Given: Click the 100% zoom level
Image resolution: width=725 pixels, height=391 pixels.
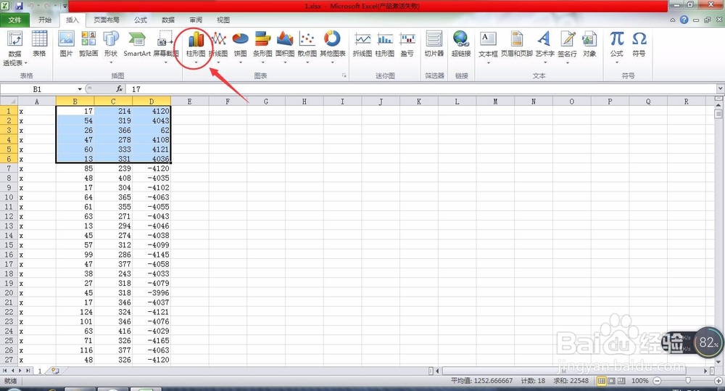Looking at the screenshot, I should [640, 381].
